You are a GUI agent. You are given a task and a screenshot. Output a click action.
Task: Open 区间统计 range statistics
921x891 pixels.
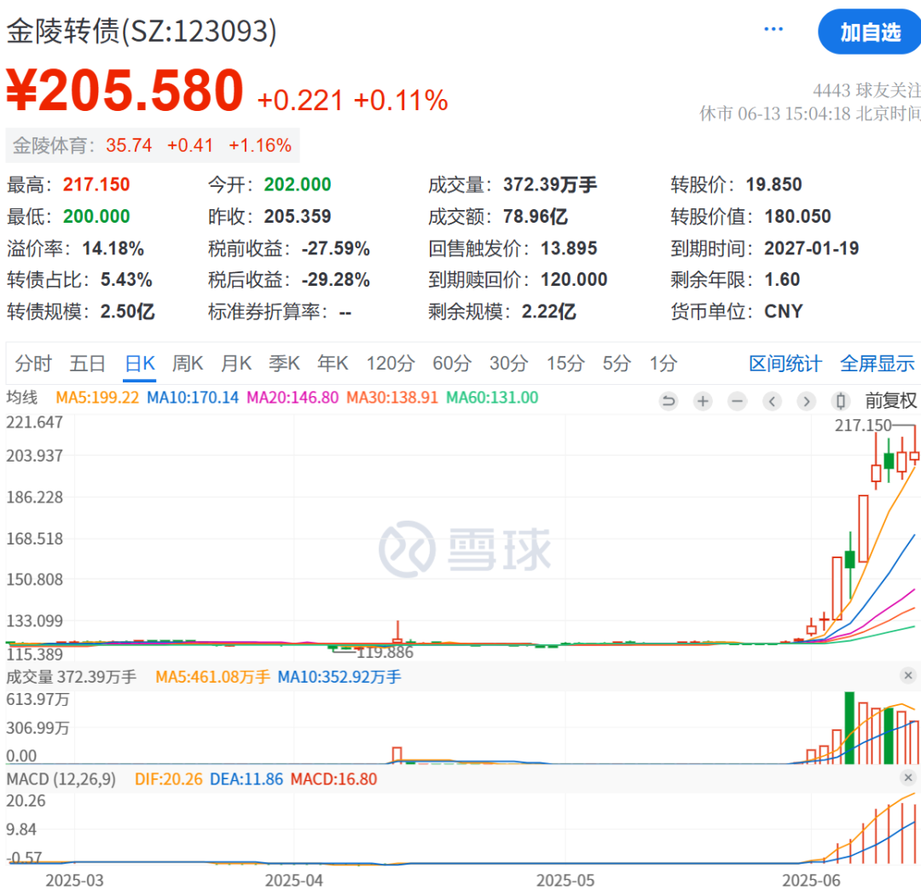[x=785, y=364]
